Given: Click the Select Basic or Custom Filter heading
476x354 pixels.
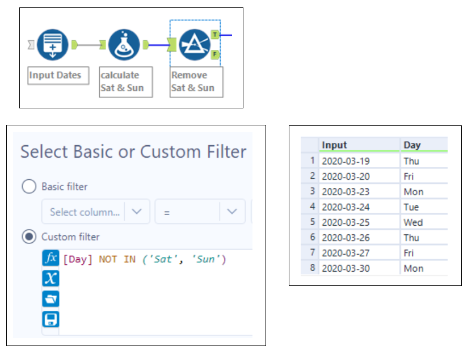Looking at the screenshot, I should [133, 151].
